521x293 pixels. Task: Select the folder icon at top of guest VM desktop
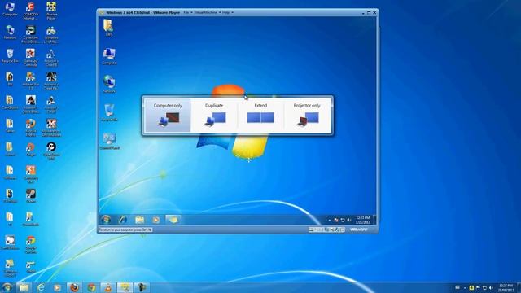pyautogui.click(x=108, y=27)
